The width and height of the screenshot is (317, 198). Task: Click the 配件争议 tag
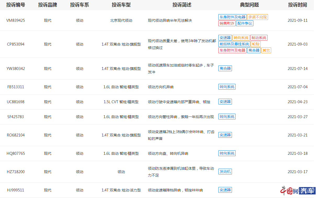click(x=245, y=23)
